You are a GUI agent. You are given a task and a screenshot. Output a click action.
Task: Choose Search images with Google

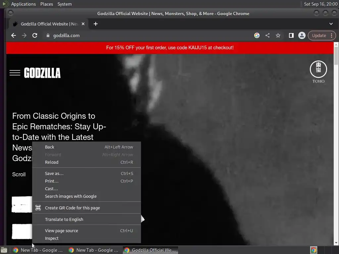coord(86,196)
